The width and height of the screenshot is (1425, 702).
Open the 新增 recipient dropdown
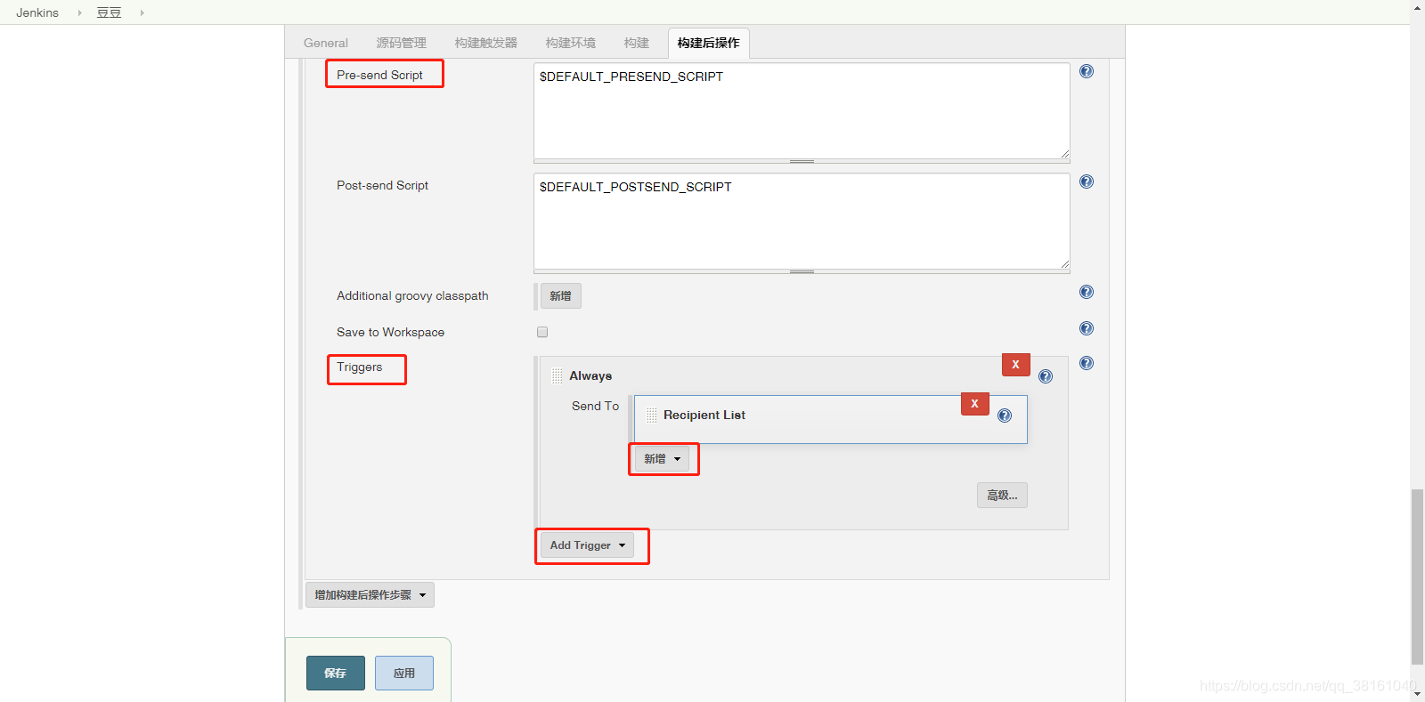(x=662, y=459)
